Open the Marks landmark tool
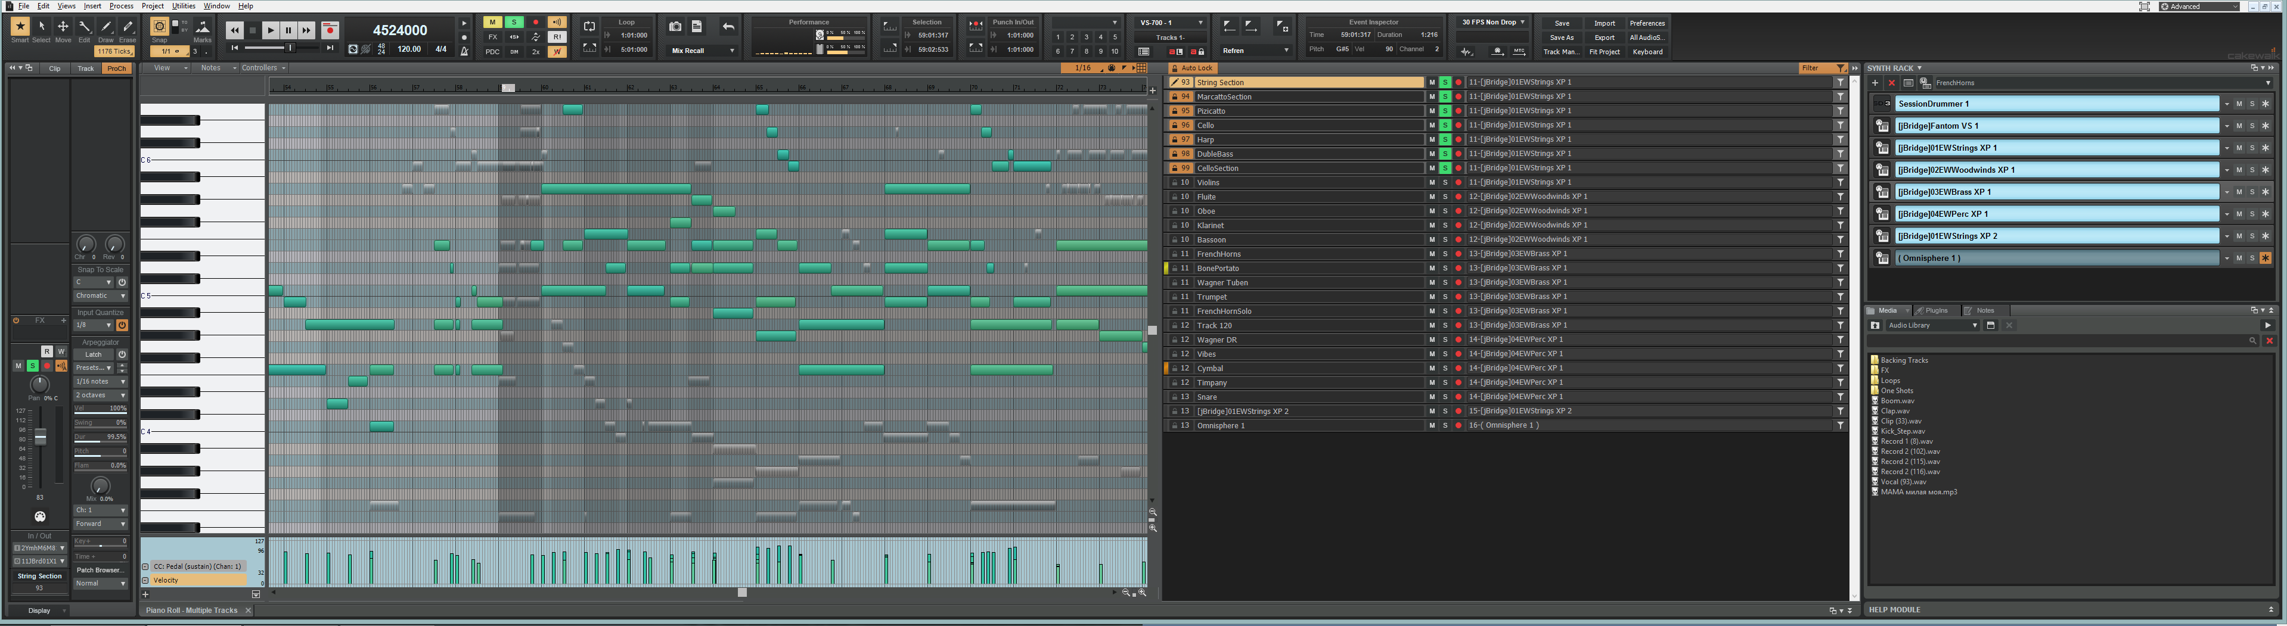The width and height of the screenshot is (2287, 626). pos(203,27)
